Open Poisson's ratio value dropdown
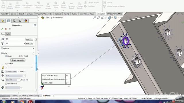 click(24, 76)
